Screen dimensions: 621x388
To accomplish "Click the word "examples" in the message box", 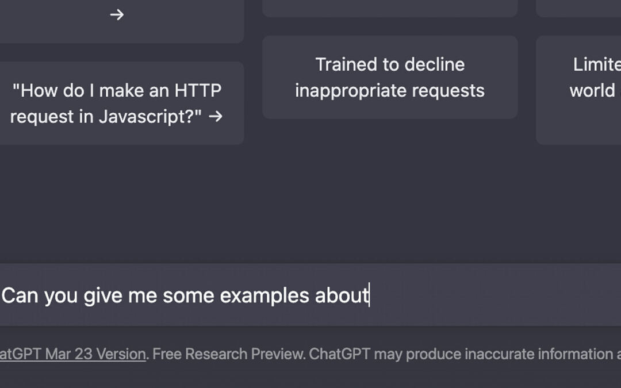I will point(265,295).
